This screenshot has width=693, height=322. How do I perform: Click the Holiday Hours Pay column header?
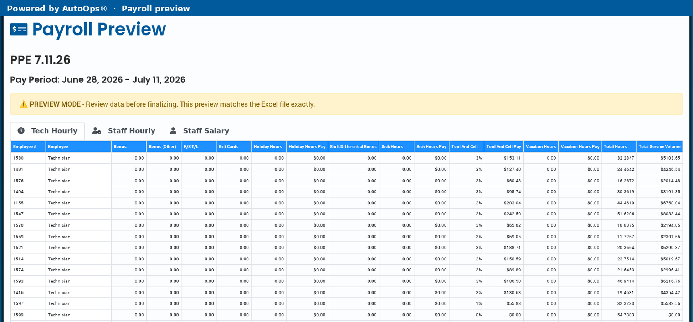(307, 147)
